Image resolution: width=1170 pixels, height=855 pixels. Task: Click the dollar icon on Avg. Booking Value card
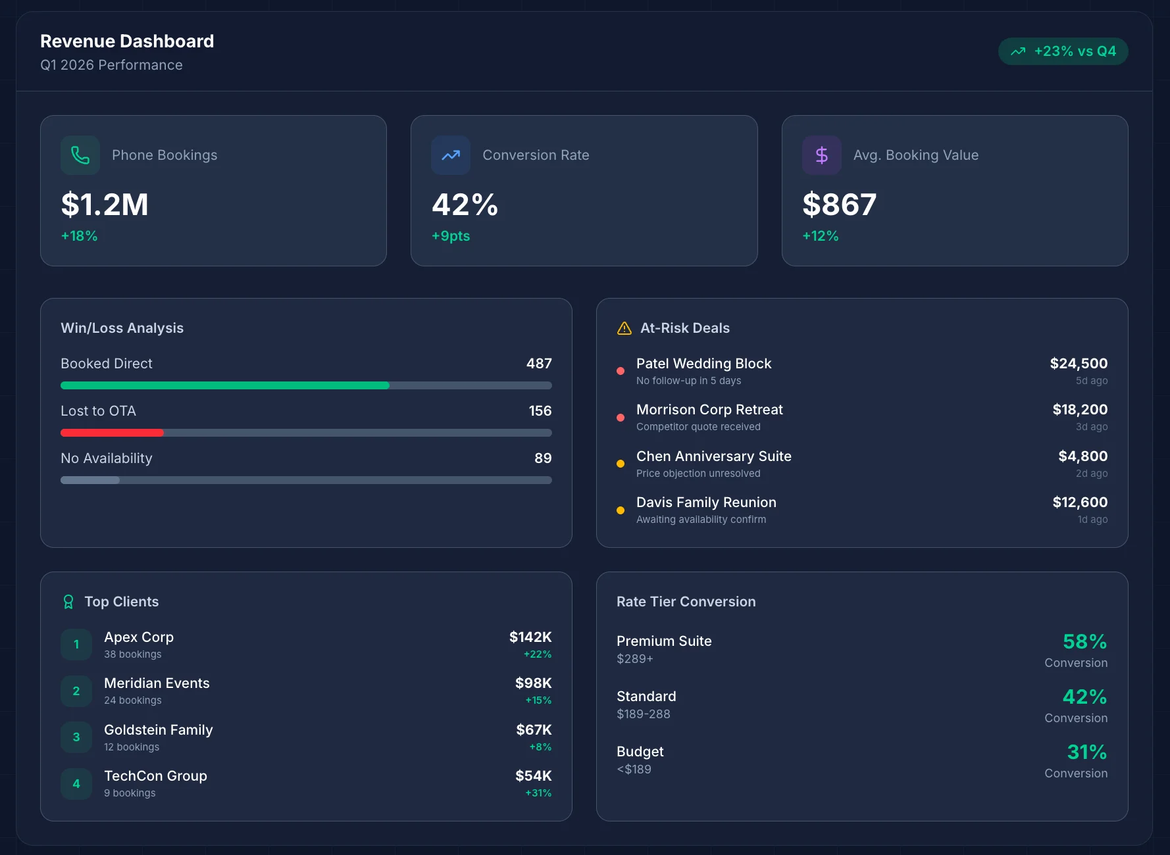point(821,155)
